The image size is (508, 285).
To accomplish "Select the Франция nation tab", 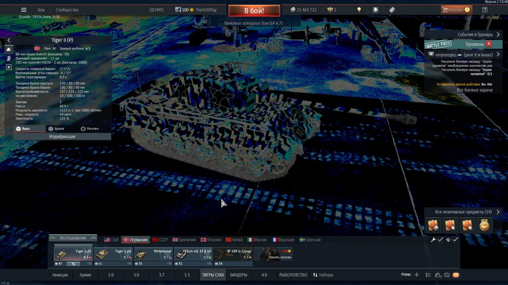I will click(x=283, y=240).
